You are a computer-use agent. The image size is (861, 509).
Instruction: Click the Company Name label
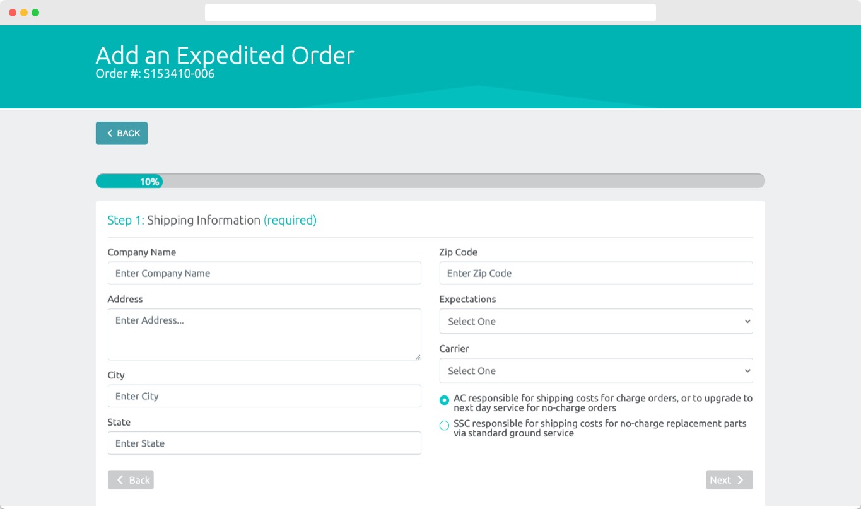coord(142,252)
